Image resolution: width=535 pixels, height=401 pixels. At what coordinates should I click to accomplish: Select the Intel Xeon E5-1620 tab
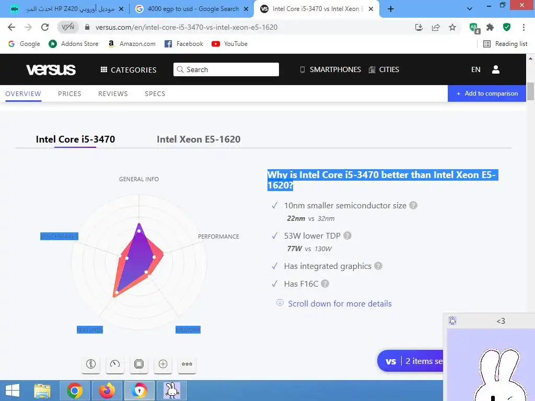coord(199,139)
